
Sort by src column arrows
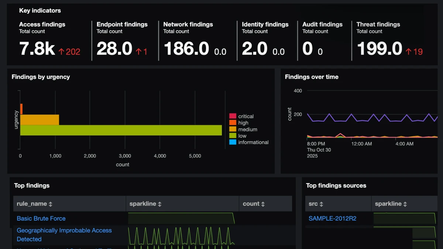click(x=321, y=204)
